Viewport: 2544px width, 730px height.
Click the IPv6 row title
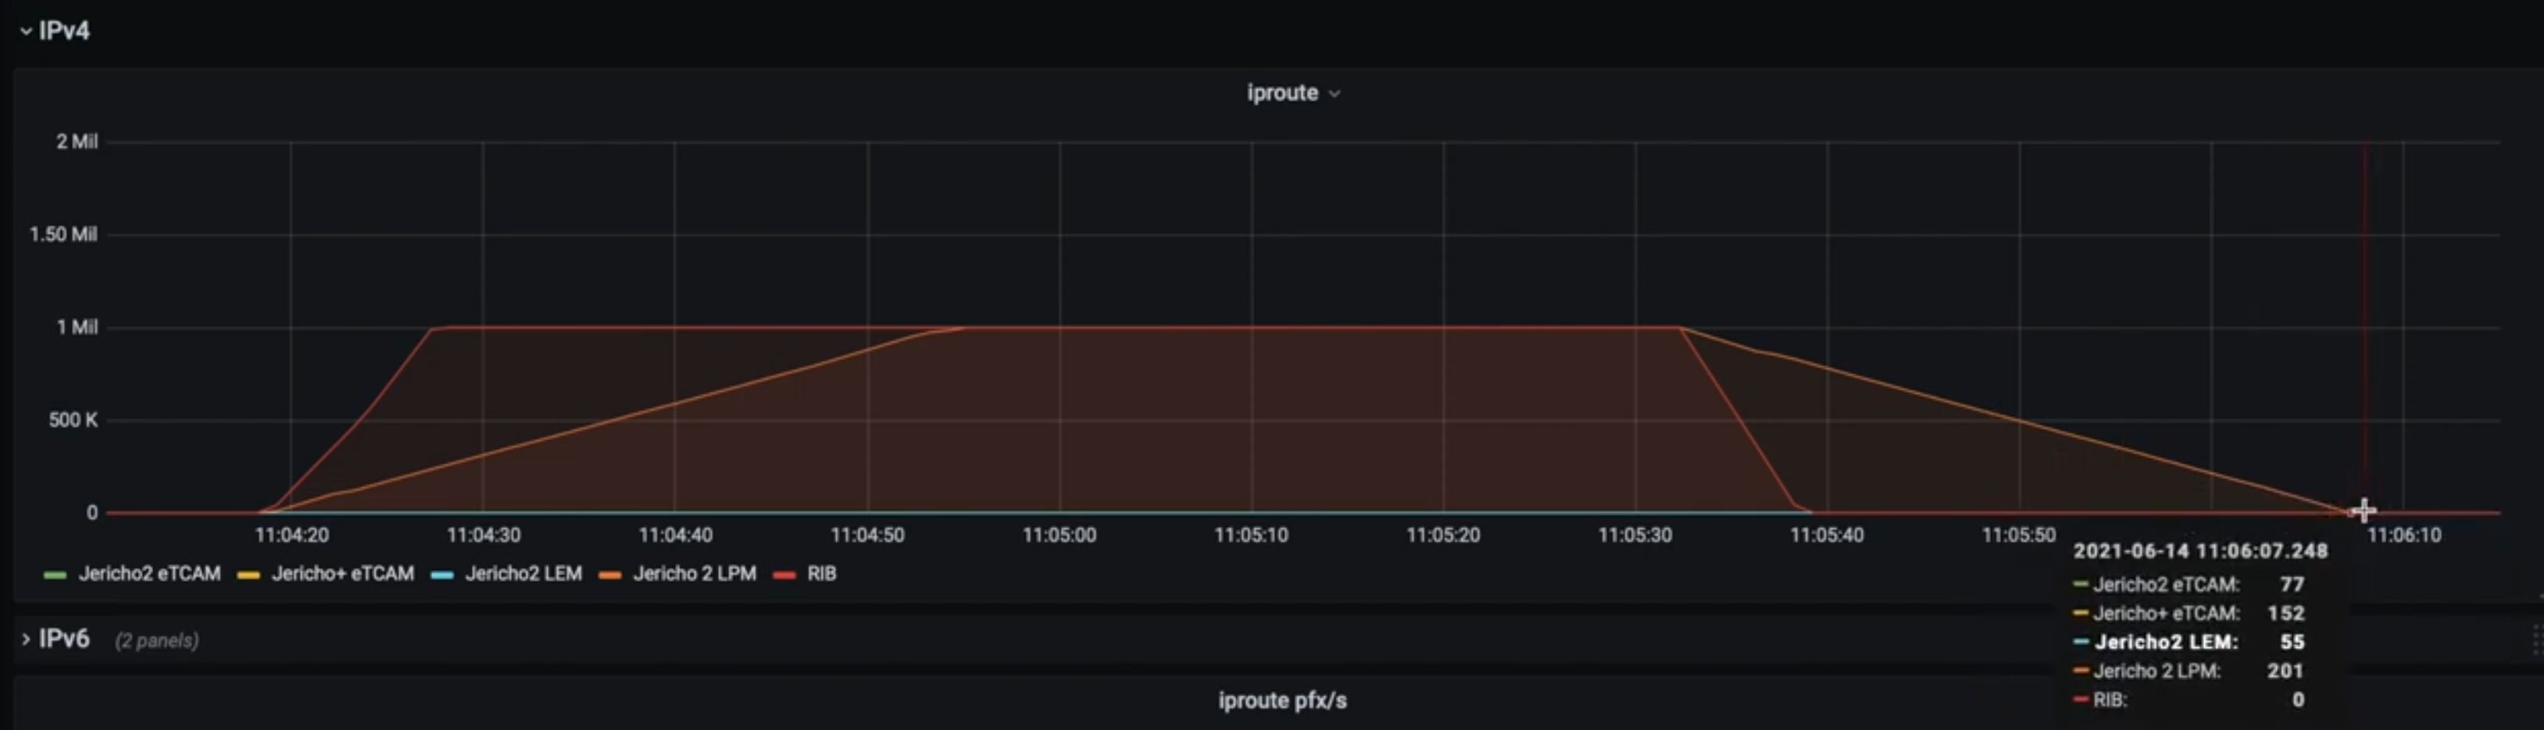tap(64, 639)
